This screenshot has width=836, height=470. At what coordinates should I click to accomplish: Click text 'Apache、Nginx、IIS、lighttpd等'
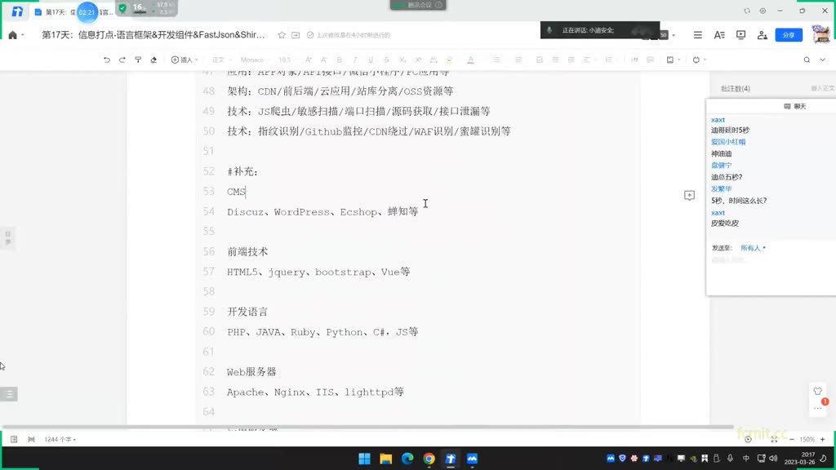pos(315,392)
